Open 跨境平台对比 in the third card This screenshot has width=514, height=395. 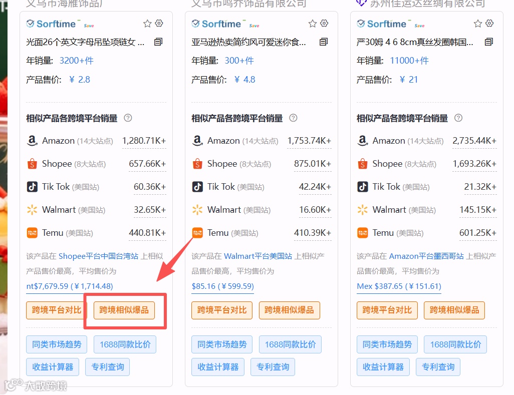coord(387,310)
